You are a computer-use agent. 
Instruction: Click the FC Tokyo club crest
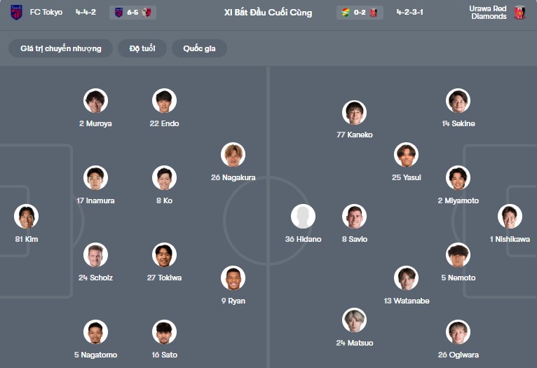pos(16,13)
